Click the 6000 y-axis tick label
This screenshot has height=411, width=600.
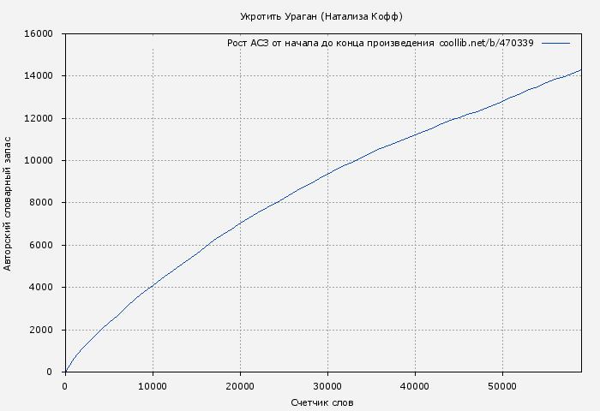[x=42, y=246]
